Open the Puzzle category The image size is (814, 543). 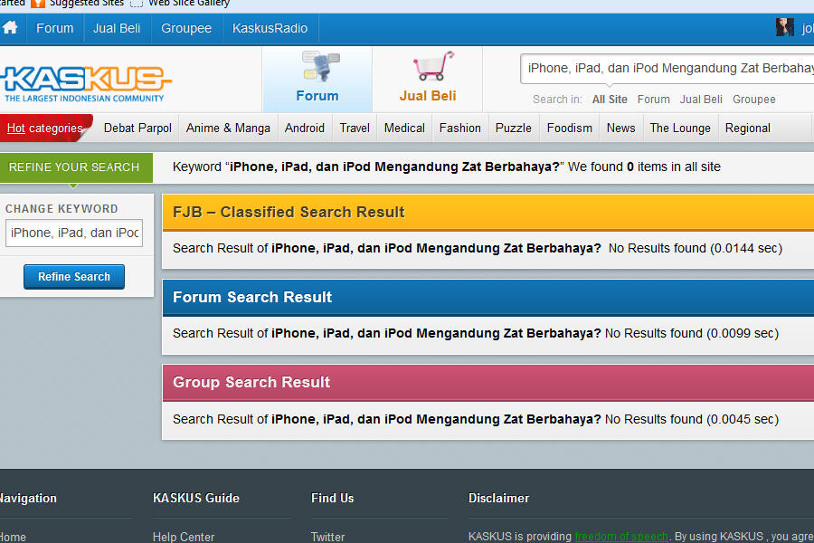pyautogui.click(x=514, y=128)
